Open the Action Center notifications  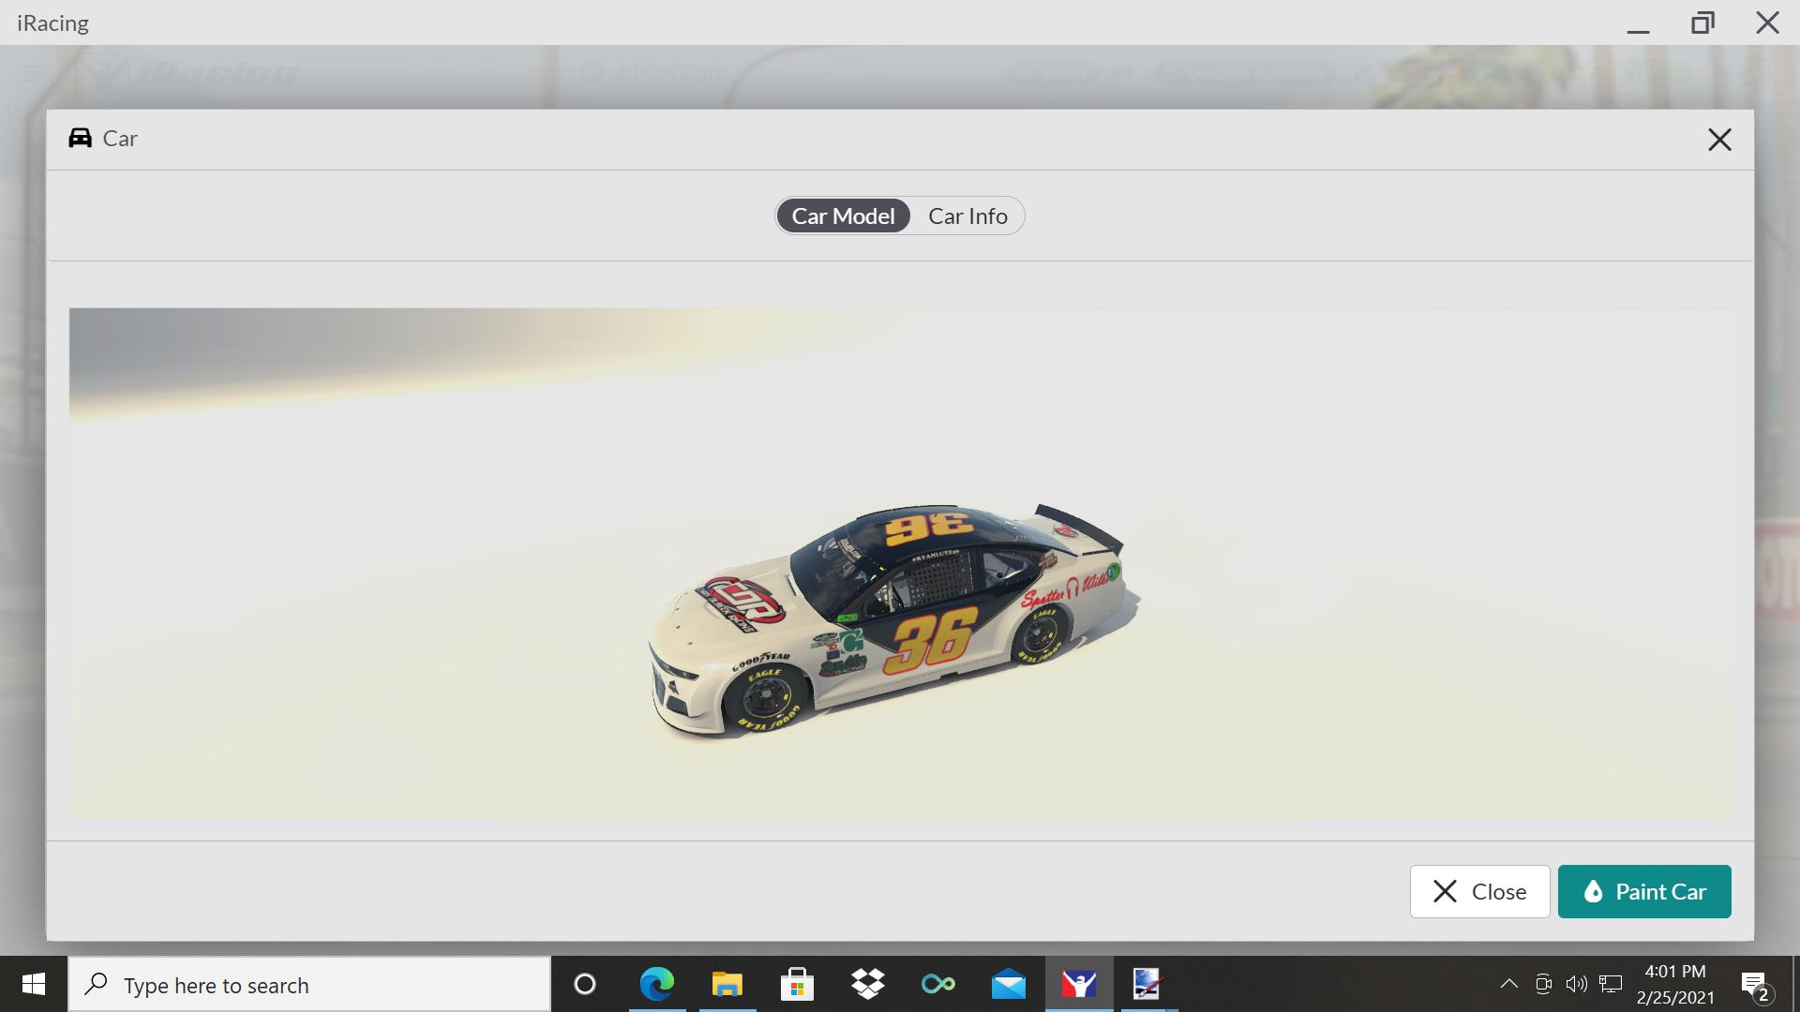(x=1755, y=984)
